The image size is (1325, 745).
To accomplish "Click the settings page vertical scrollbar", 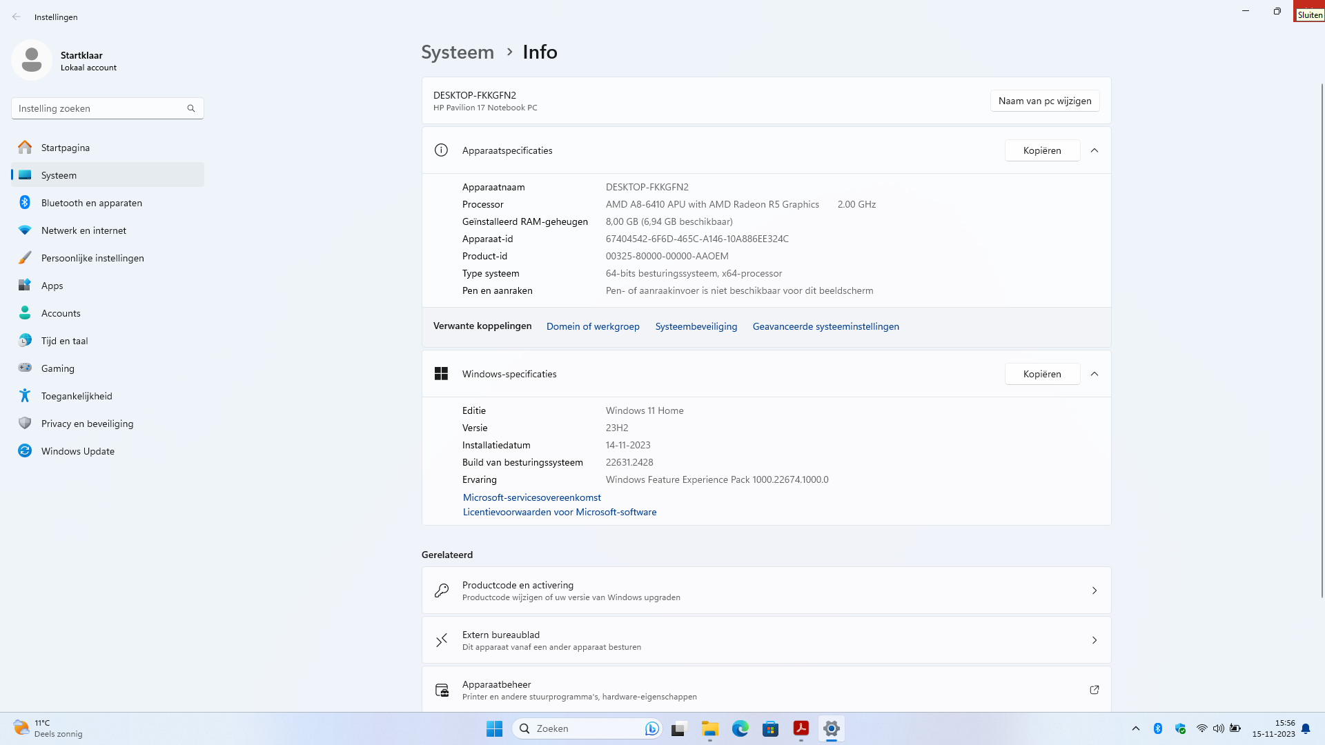I will click(x=1322, y=341).
